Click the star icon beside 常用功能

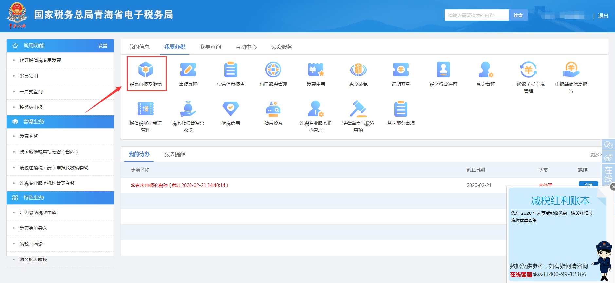pos(15,46)
